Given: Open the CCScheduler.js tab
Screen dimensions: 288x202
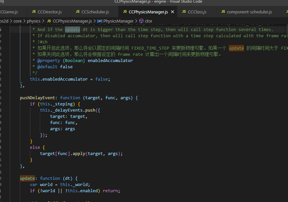Looking at the screenshot, I should coord(95,12).
